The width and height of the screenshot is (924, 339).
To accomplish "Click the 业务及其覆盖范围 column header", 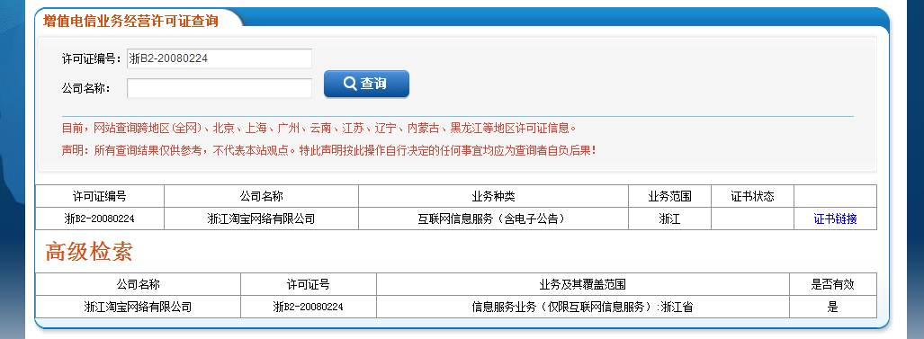I will coord(583,284).
